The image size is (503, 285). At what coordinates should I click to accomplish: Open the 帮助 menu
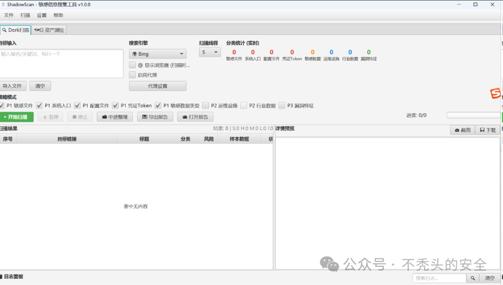pos(58,15)
